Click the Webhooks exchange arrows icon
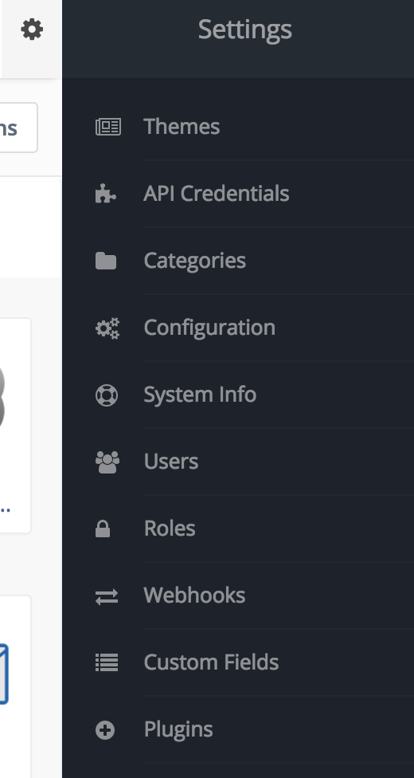Screen dimensions: 414x778 pyautogui.click(x=107, y=596)
